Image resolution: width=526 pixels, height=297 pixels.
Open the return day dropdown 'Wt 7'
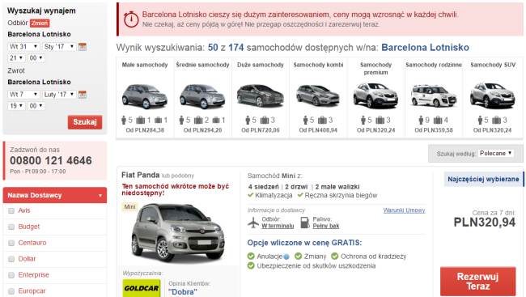23,95
